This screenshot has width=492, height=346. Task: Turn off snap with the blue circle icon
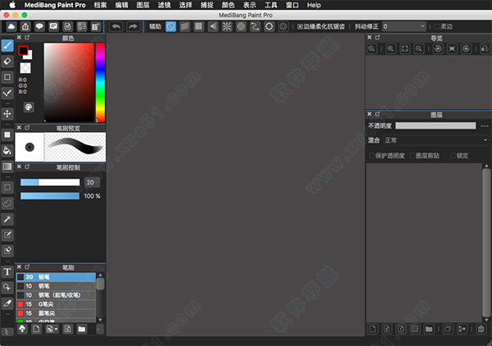tap(171, 27)
